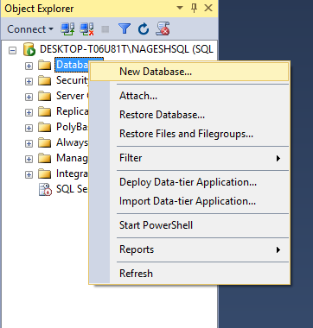Expand the Databases folder node
The width and height of the screenshot is (313, 328).
pyautogui.click(x=29, y=66)
